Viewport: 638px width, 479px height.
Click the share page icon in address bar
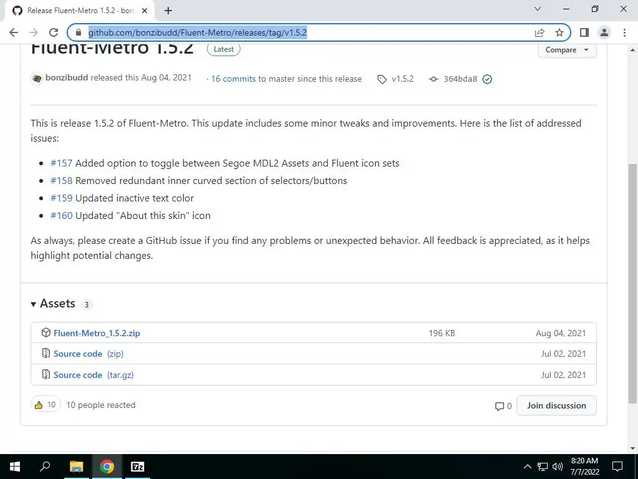[x=540, y=32]
